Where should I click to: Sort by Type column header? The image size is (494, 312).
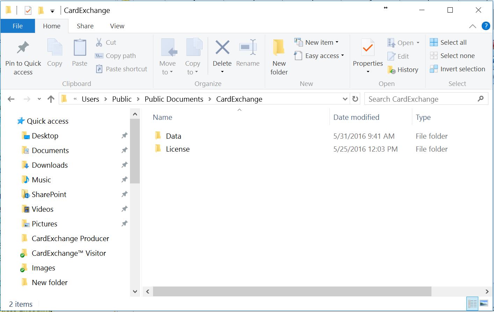click(x=423, y=117)
